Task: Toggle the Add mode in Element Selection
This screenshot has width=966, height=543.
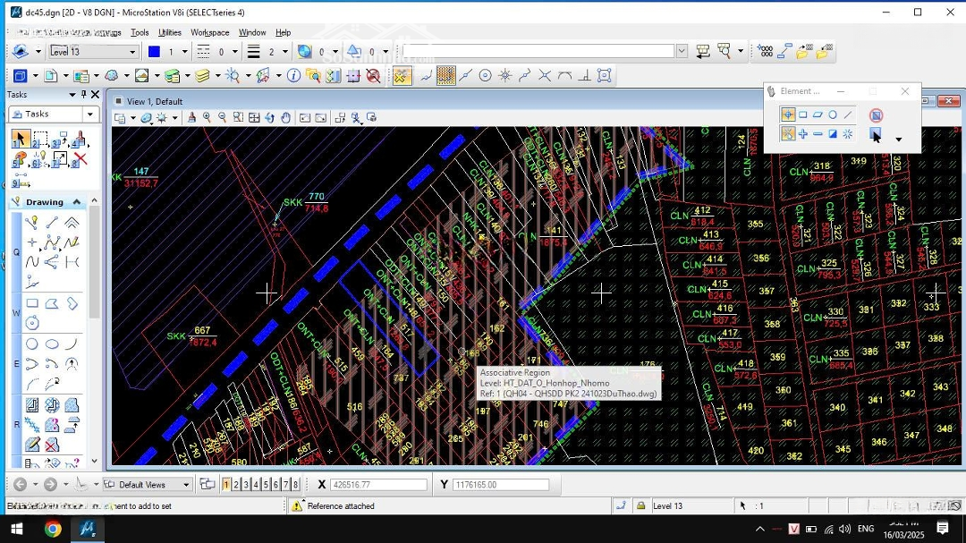Action: [803, 134]
